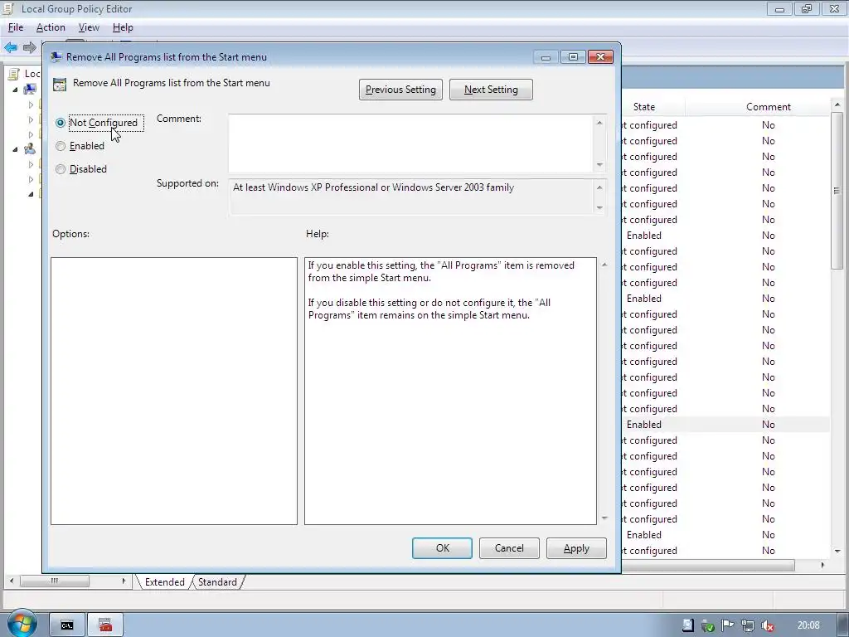
Task: Click the policy setting icon beside heading
Action: tap(60, 84)
